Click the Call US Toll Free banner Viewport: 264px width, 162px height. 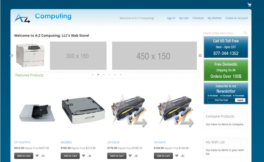226,47
